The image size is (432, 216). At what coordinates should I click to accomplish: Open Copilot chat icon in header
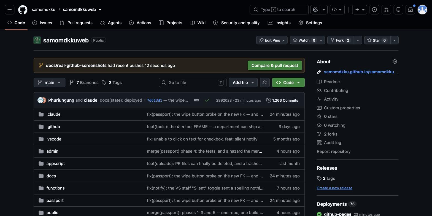tap(315, 10)
